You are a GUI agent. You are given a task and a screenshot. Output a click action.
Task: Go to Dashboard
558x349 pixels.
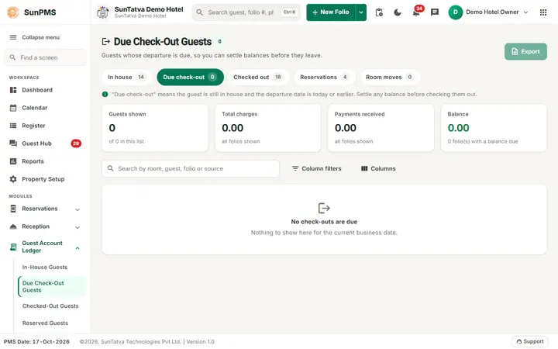click(45, 90)
